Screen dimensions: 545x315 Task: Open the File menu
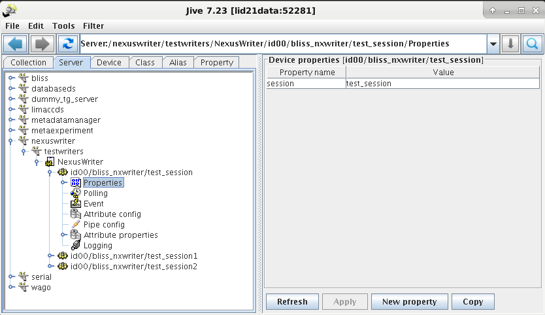[x=12, y=26]
